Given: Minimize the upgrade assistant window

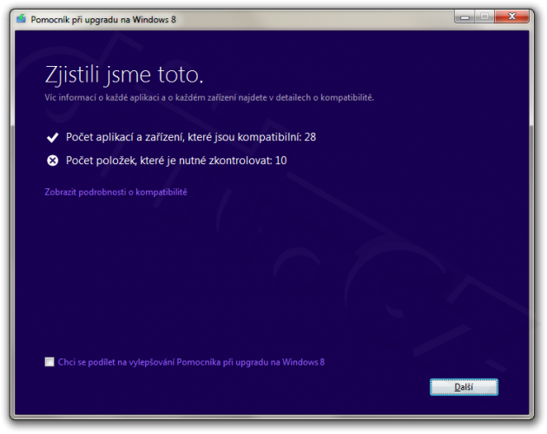Looking at the screenshot, I should [x=465, y=16].
